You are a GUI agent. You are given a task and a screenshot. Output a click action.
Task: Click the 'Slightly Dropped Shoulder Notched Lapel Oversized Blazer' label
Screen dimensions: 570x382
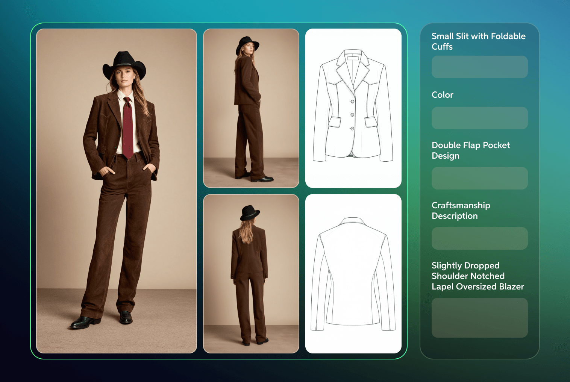pyautogui.click(x=478, y=276)
